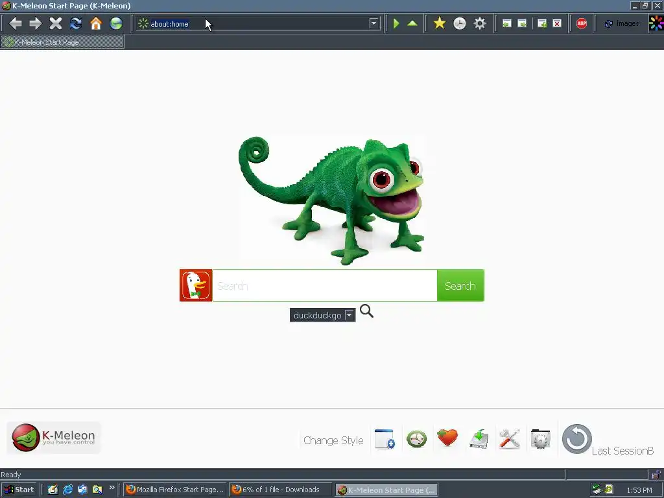
Task: Click the Ready status bar text
Action: tap(11, 474)
